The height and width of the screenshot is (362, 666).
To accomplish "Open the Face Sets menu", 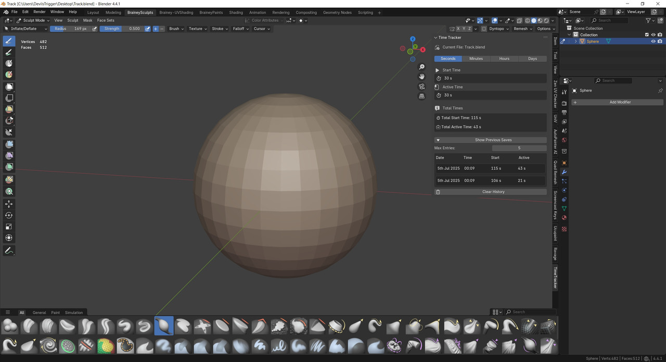I will [106, 20].
